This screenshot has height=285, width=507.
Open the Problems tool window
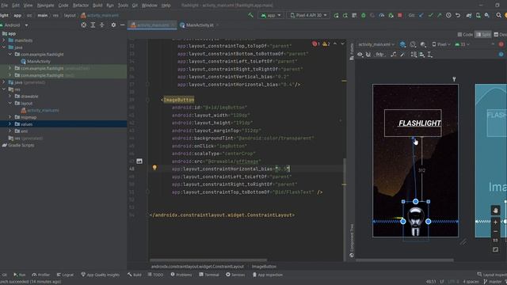pyautogui.click(x=181, y=275)
